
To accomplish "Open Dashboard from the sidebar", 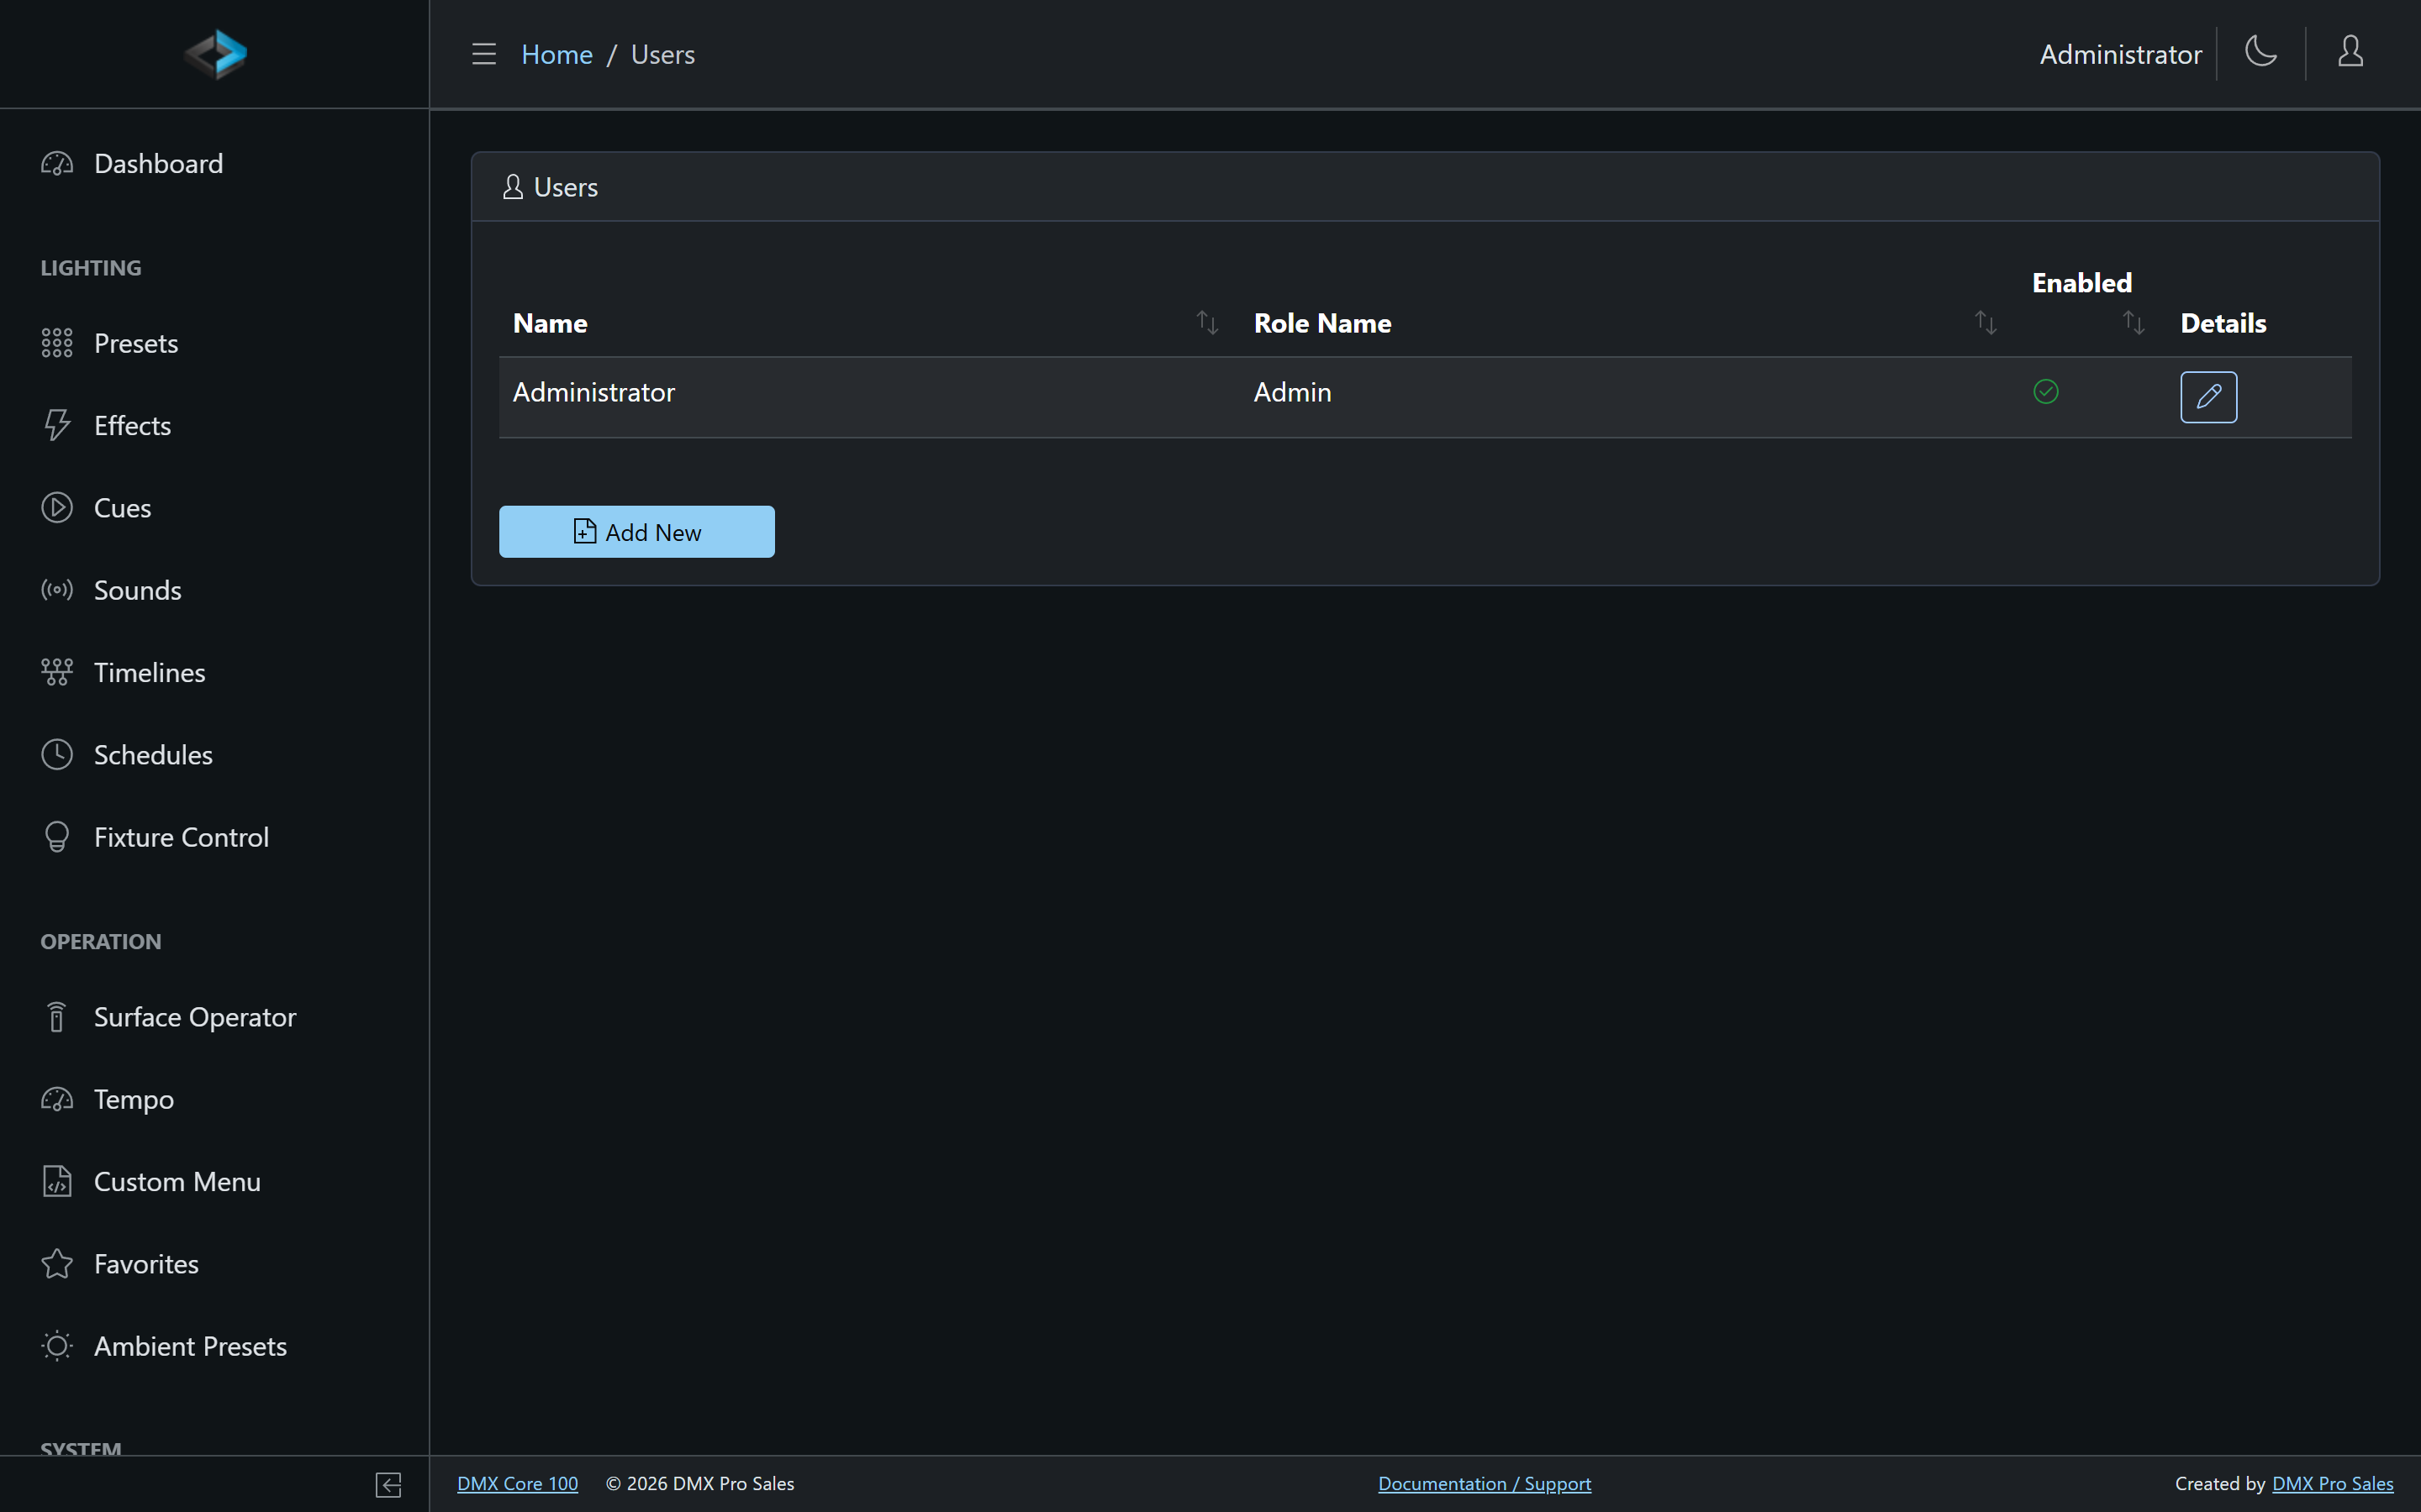I will 214,163.
